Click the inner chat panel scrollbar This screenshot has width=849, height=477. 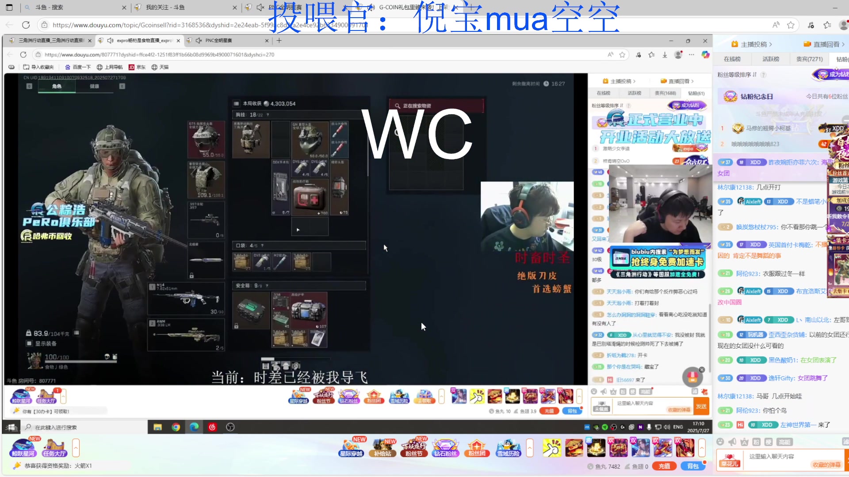click(x=710, y=338)
